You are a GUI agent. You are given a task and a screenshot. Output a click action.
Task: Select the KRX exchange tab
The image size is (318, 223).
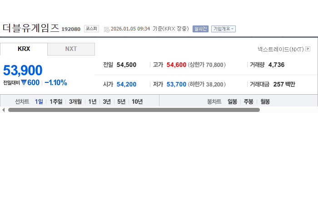click(x=24, y=49)
